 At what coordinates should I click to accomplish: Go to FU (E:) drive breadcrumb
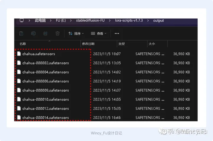[x=61, y=20]
